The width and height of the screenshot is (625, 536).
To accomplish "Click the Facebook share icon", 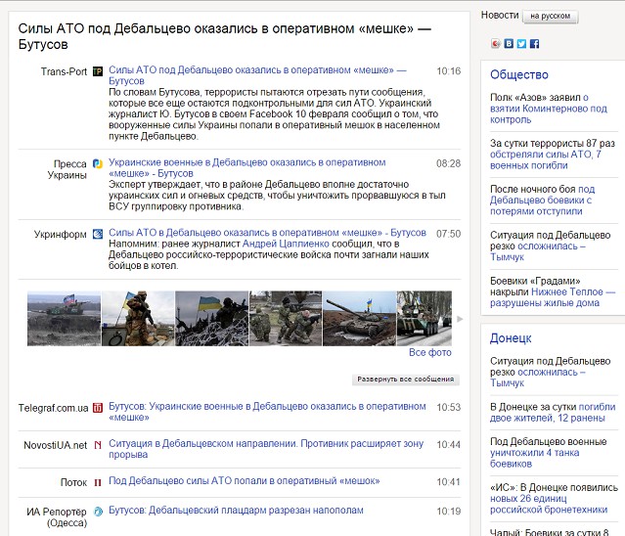I will [534, 44].
